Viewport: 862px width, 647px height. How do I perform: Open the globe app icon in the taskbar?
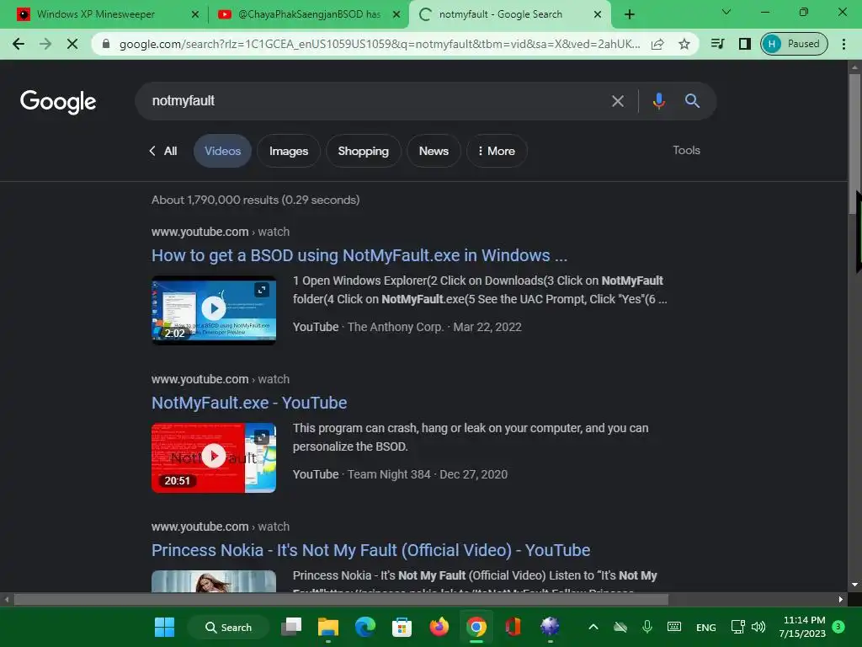pyautogui.click(x=550, y=627)
